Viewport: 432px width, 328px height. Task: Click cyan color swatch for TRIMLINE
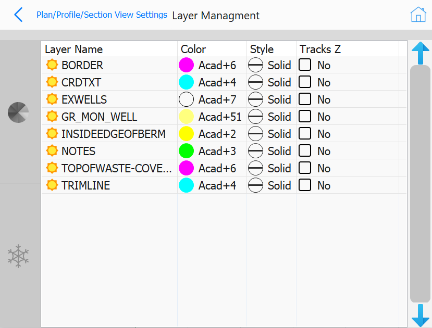pos(186,185)
